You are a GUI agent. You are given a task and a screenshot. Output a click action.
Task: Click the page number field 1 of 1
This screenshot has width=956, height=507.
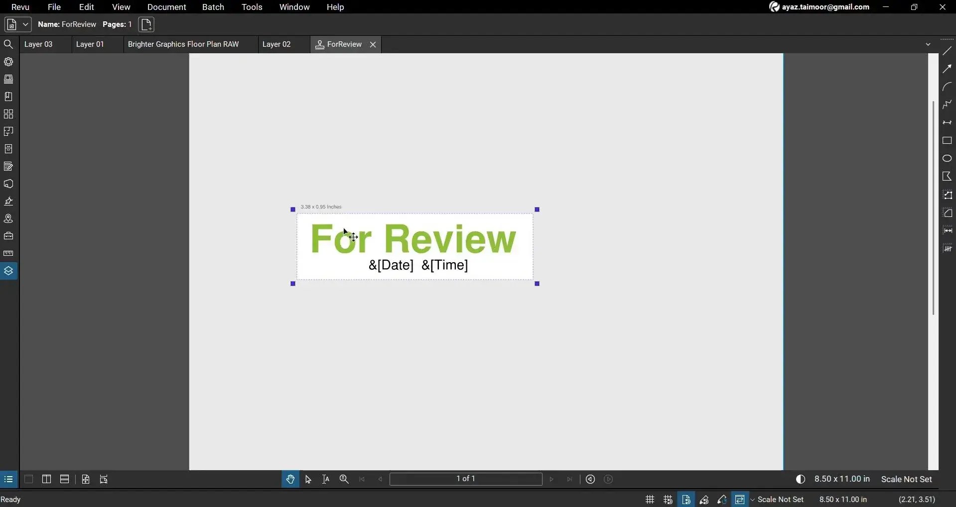(x=466, y=479)
